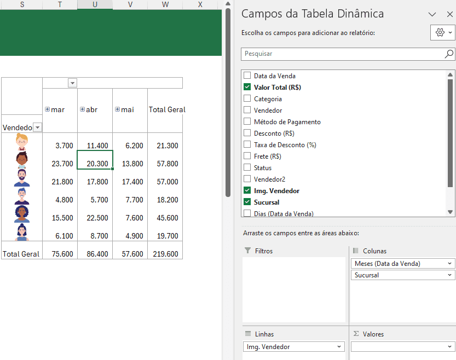Click inside the Pesquisar search field
The height and width of the screenshot is (360, 456).
tap(328, 54)
